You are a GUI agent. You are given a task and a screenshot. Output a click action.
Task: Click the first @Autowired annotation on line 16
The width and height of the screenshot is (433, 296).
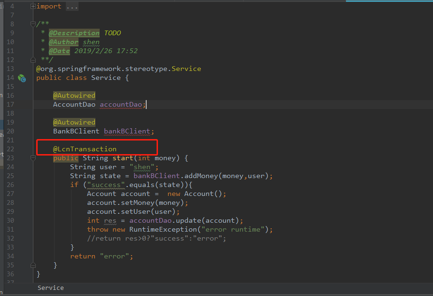click(74, 95)
